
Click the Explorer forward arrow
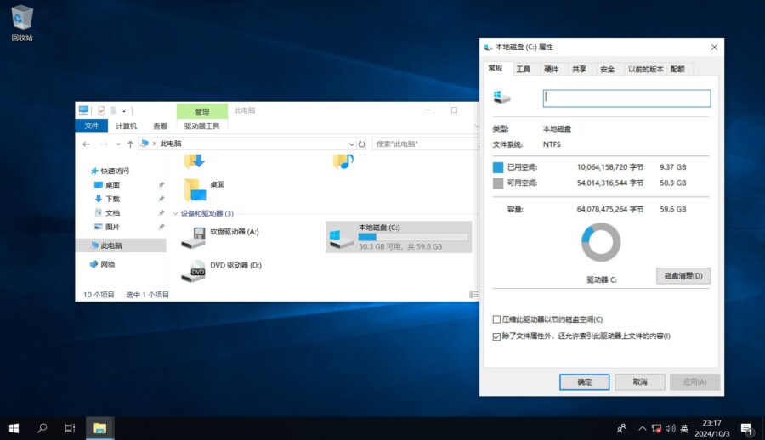[x=104, y=144]
